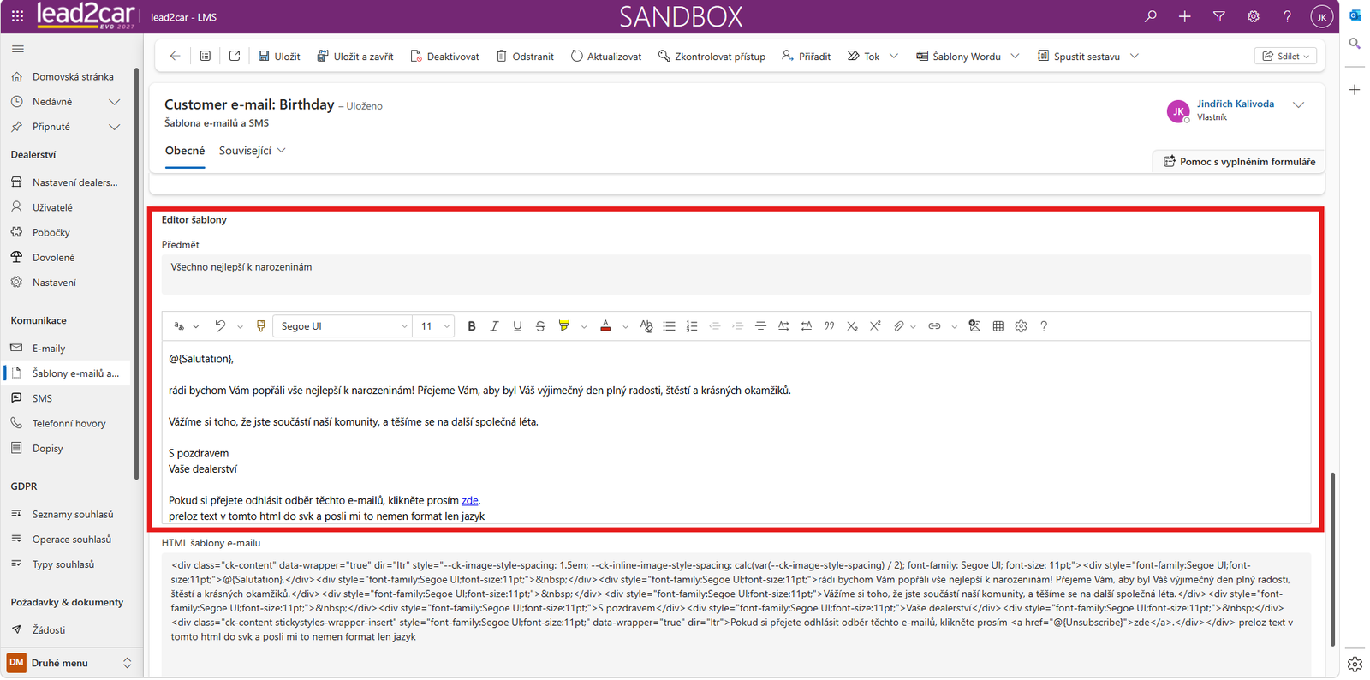Screen dimensions: 1370x680
Task: Clear formatting with the eraser icon
Action: pos(646,326)
